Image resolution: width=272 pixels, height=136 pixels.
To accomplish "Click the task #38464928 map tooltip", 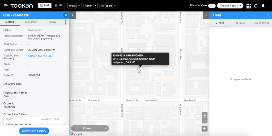I will click(x=140, y=59).
